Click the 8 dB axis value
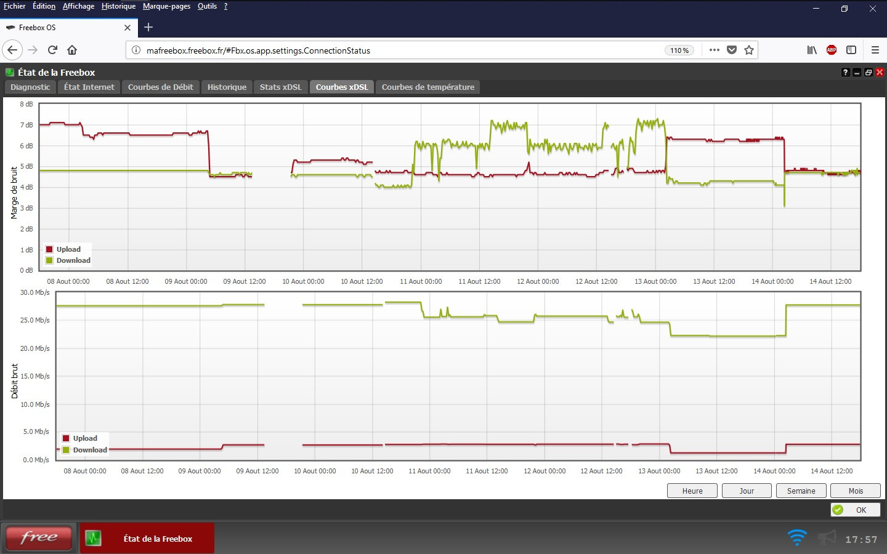Image resolution: width=887 pixels, height=554 pixels. 26,104
